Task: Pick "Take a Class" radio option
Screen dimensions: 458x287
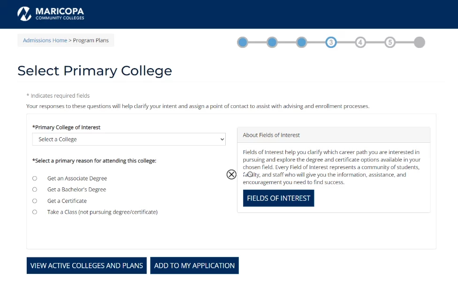Action: click(x=34, y=212)
